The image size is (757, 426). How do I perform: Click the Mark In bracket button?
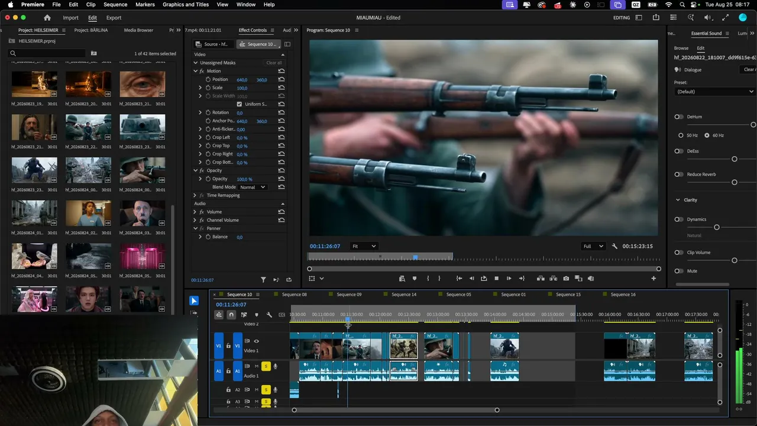(x=428, y=278)
